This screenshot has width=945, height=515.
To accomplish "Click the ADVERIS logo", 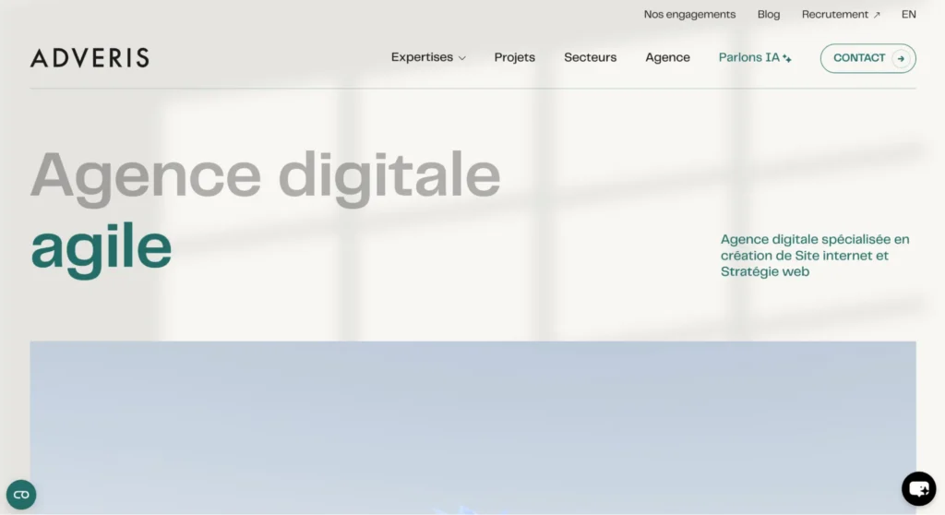I will pyautogui.click(x=90, y=58).
